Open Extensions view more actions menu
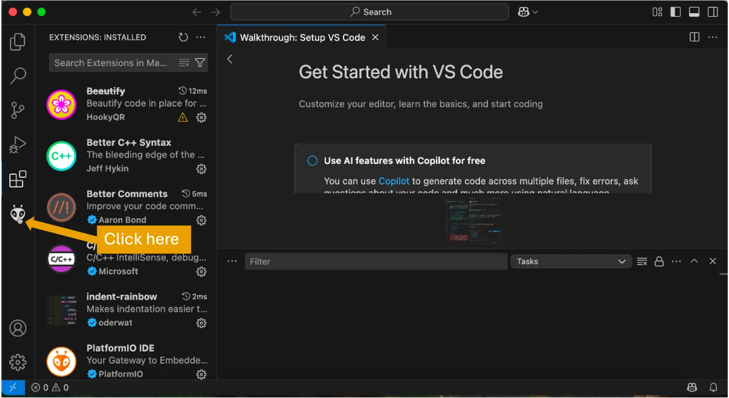Screen dimensions: 729x398 coord(200,37)
